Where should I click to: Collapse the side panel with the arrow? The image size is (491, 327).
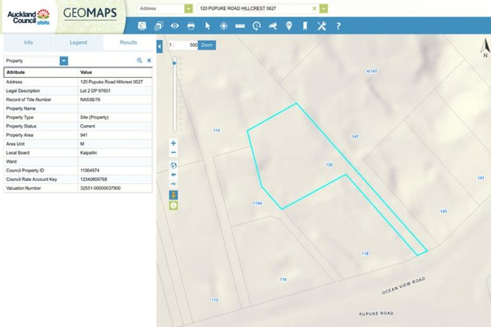point(159,47)
